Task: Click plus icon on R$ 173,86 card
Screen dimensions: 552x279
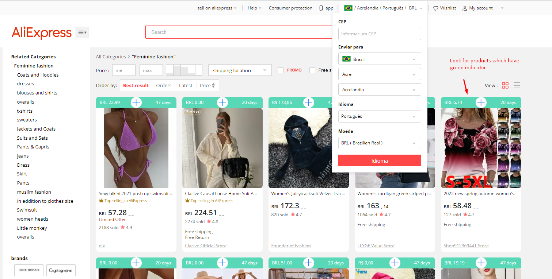Action: point(309,102)
